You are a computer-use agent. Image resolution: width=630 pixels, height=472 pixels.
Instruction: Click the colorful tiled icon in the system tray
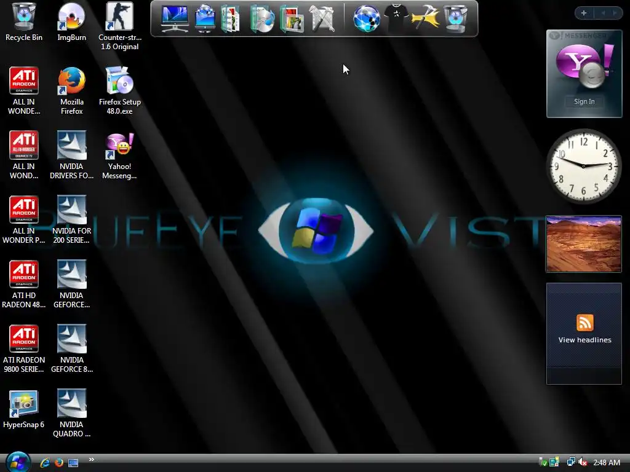click(554, 462)
